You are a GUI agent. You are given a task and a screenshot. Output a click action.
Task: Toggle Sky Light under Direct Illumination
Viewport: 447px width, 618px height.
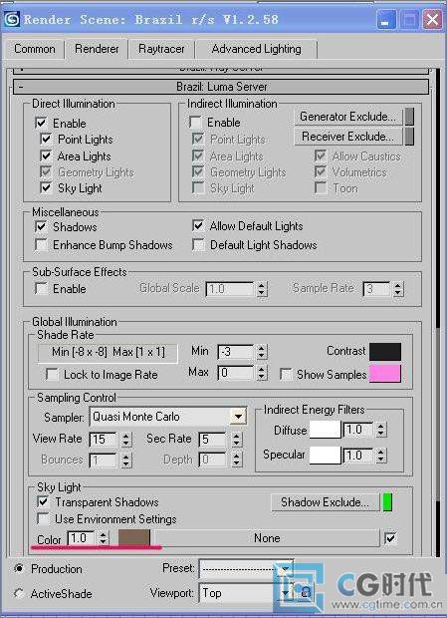coord(46,187)
